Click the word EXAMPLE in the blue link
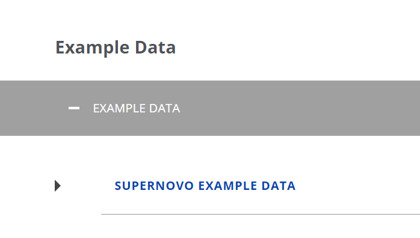Screen dimensions: 420x238 [x=227, y=186]
